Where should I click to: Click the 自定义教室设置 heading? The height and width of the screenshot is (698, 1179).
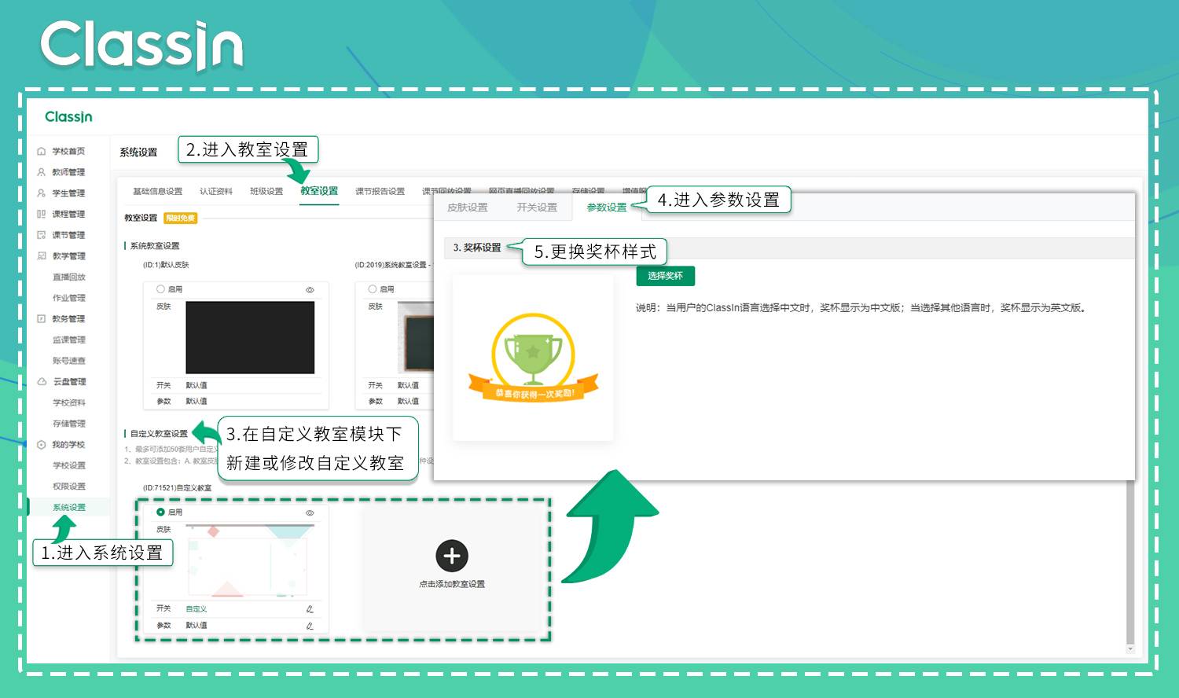[x=159, y=434]
